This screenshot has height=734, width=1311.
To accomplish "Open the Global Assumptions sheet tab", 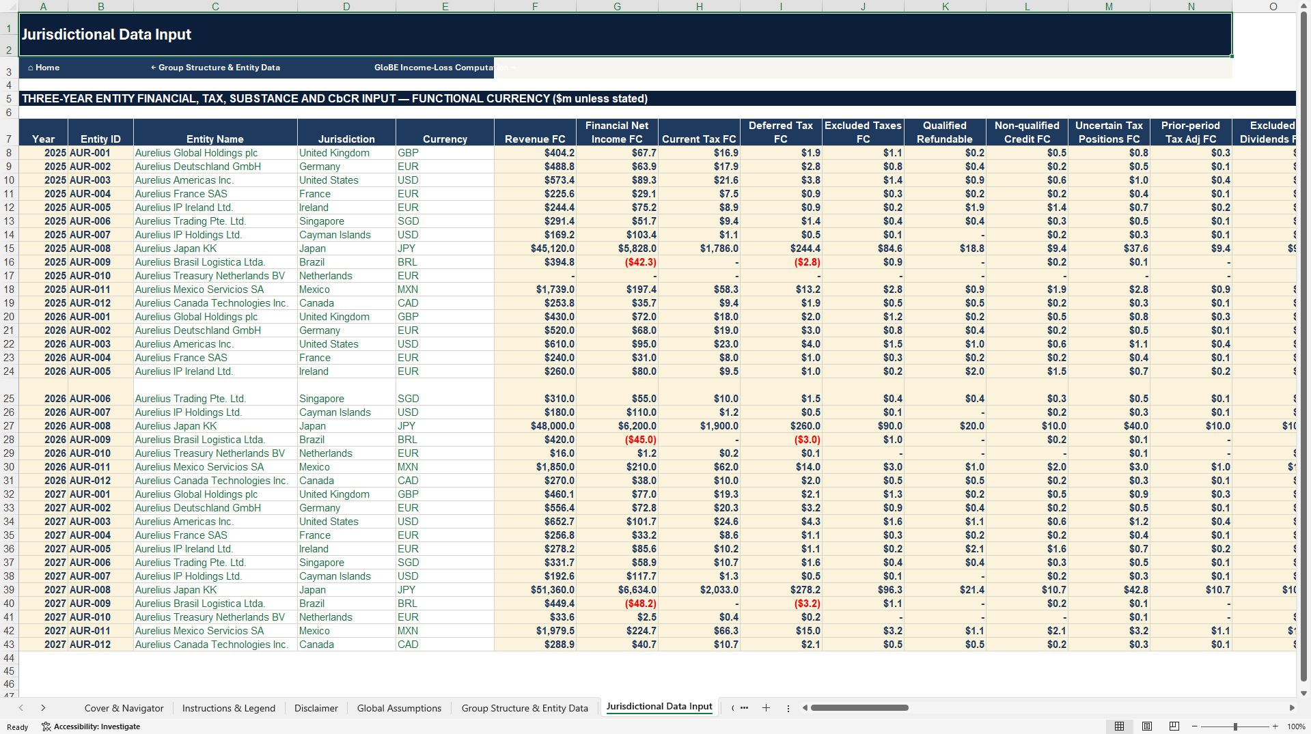I will (399, 708).
